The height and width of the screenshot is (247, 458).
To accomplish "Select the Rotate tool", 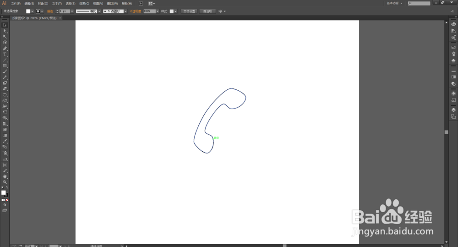I will (5, 95).
